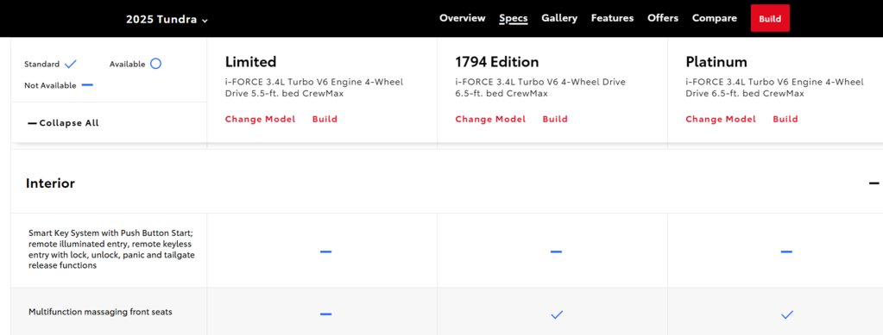The image size is (883, 335).
Task: Open the Offers tab
Action: 663,18
